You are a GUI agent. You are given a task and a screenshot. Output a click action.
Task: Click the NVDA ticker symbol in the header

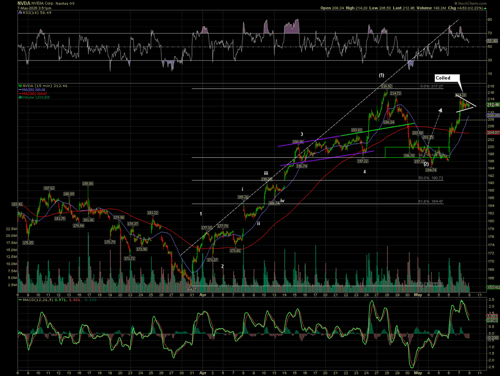point(24,3)
